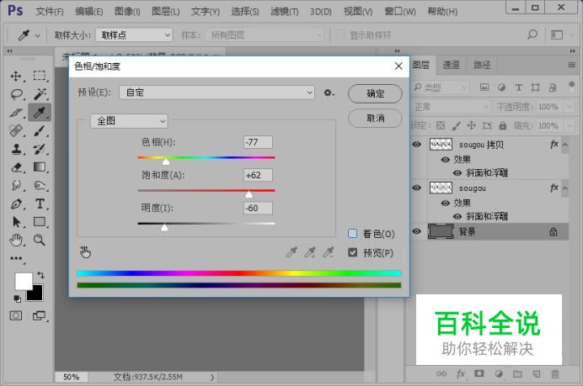Collapse effects of sougou layer

pos(565,188)
